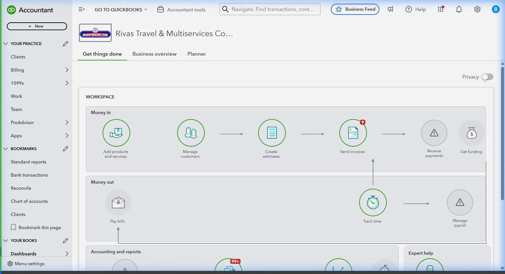The image size is (505, 274).
Task: Open the Get funding money bag icon
Action: tap(471, 133)
